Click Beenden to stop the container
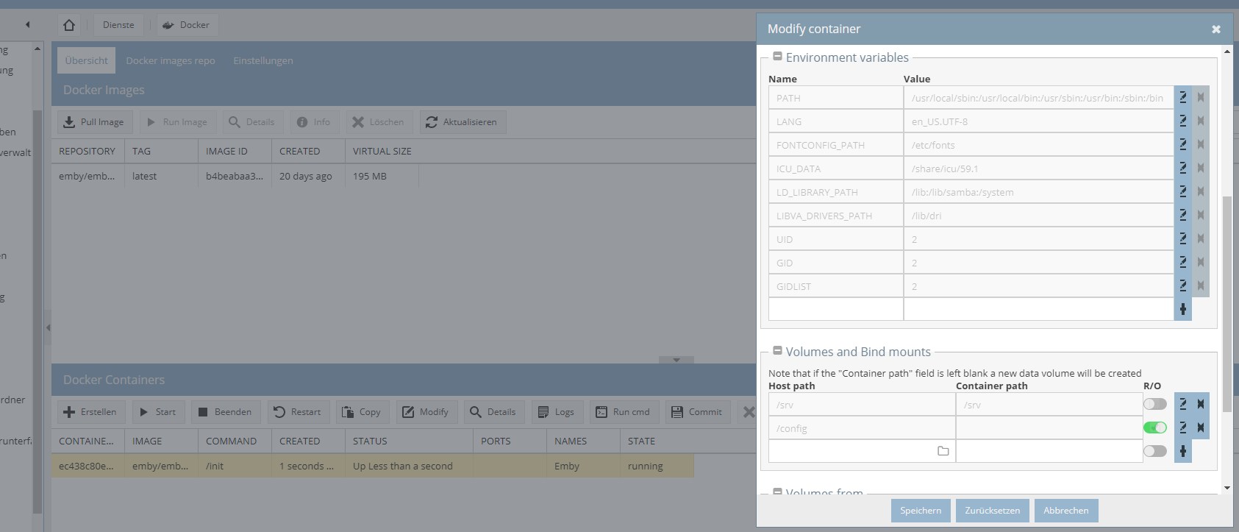The width and height of the screenshot is (1239, 532). pos(226,412)
